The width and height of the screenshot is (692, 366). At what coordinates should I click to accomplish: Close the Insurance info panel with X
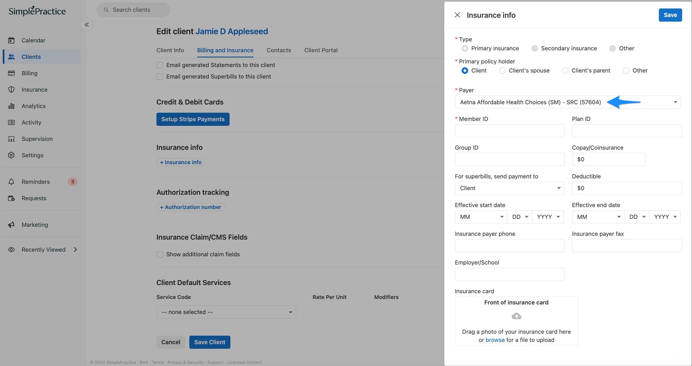click(457, 15)
